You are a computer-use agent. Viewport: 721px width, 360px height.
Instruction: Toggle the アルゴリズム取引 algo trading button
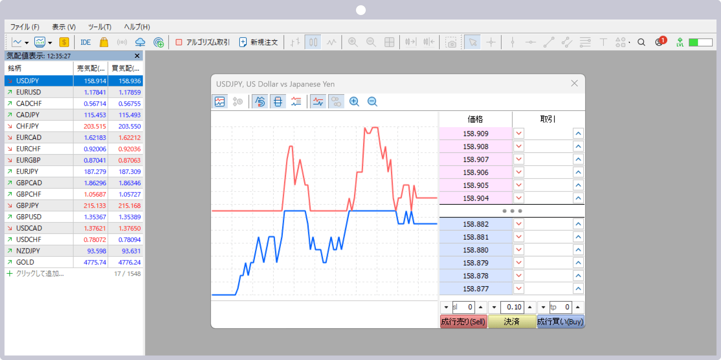coord(203,42)
